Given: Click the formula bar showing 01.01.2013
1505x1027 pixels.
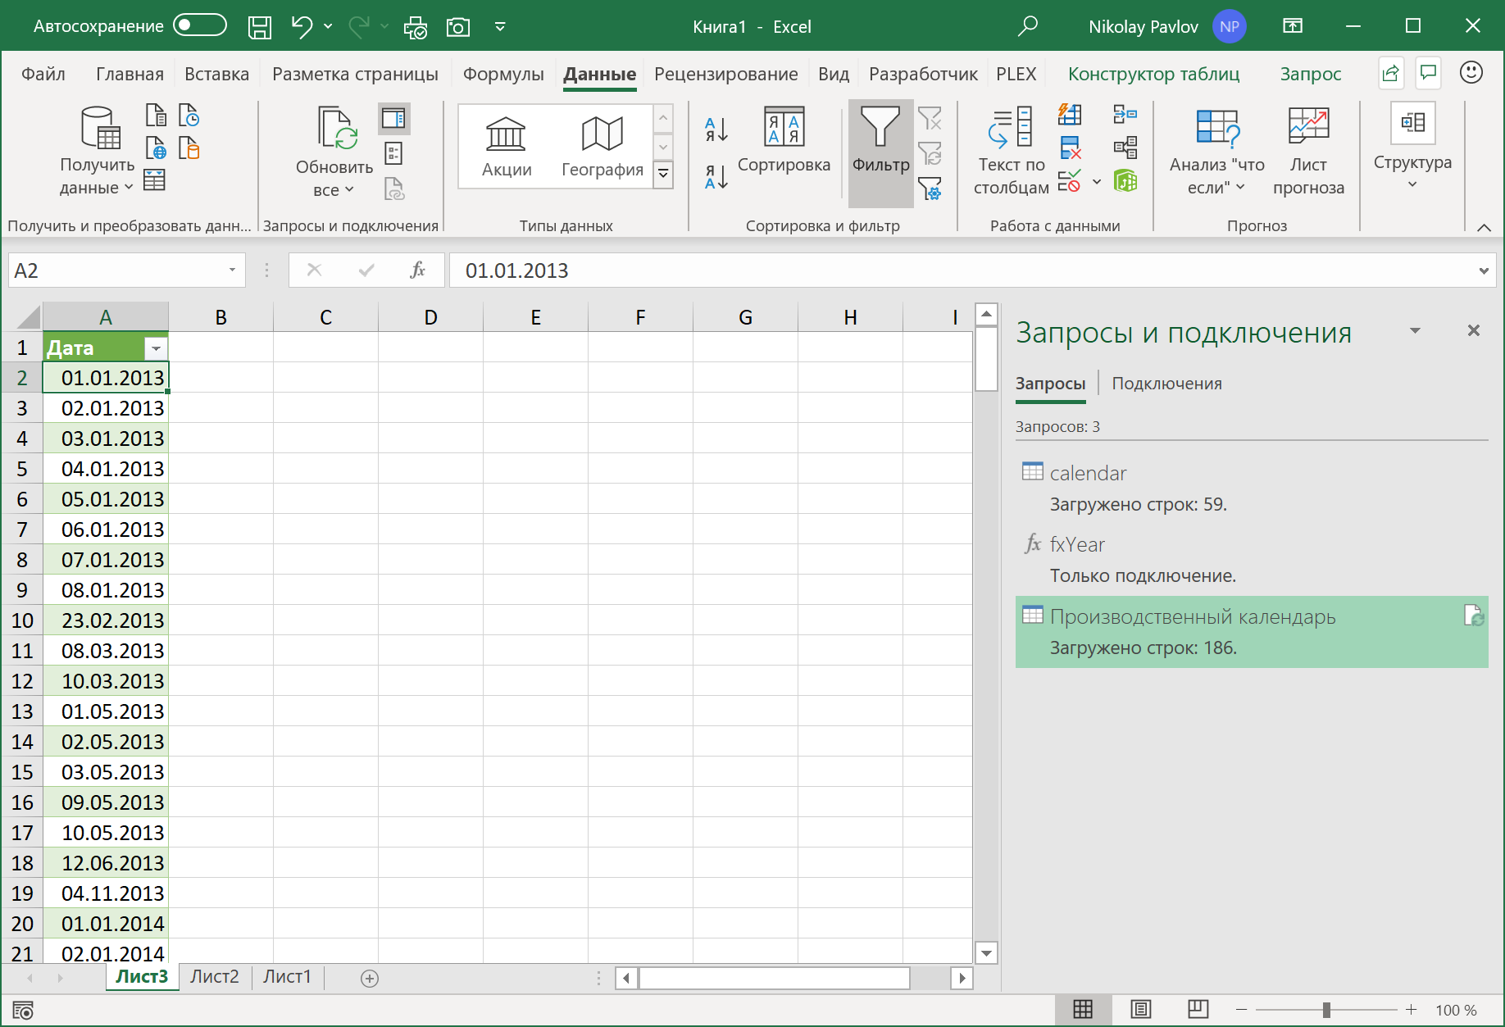Looking at the screenshot, I should coord(959,270).
